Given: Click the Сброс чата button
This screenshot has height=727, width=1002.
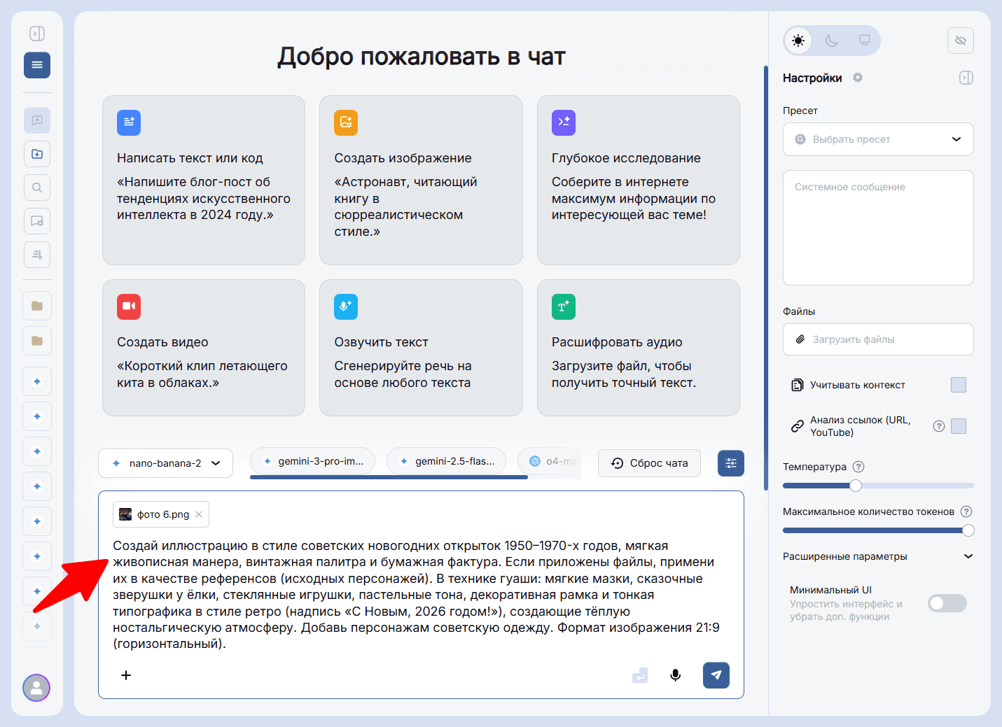Looking at the screenshot, I should pos(648,463).
